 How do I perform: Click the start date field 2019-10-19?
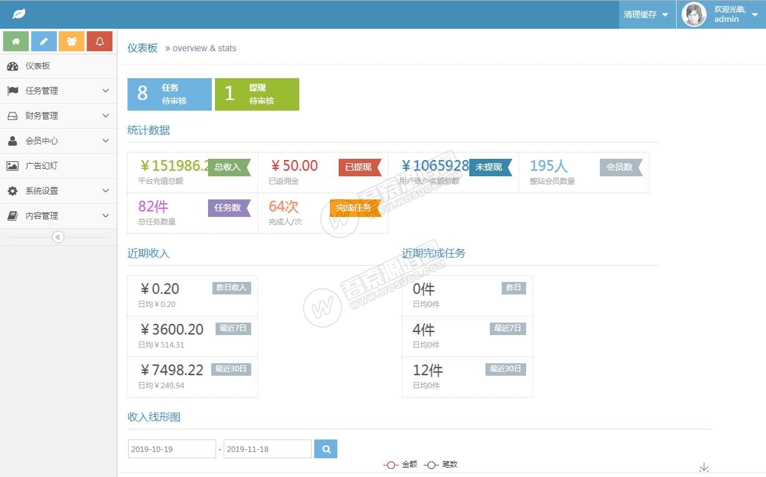click(172, 449)
